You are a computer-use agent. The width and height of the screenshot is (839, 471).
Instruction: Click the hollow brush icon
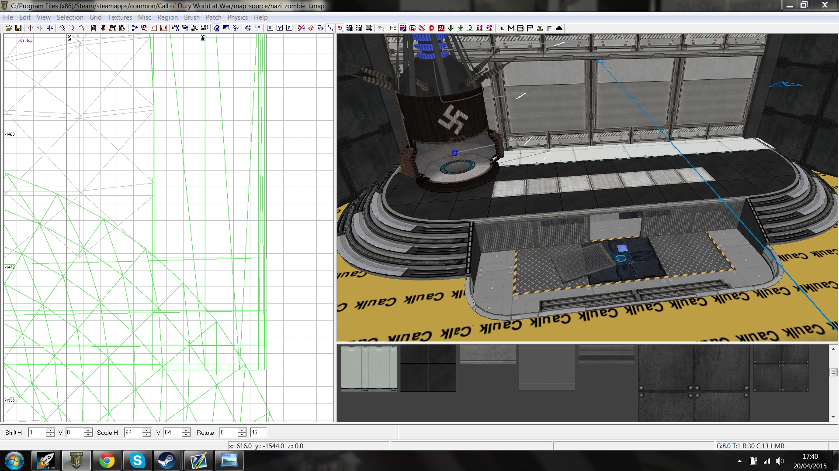154,28
